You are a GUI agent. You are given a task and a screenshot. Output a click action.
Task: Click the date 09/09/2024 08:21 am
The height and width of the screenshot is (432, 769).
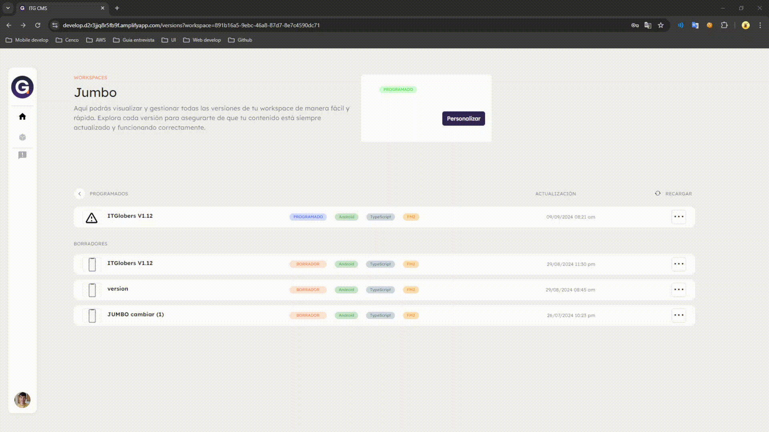[x=571, y=217]
